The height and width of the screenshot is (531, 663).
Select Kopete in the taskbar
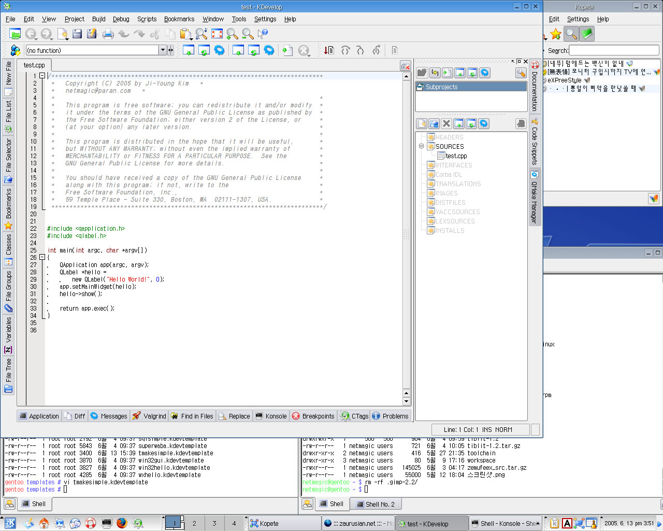point(284,523)
